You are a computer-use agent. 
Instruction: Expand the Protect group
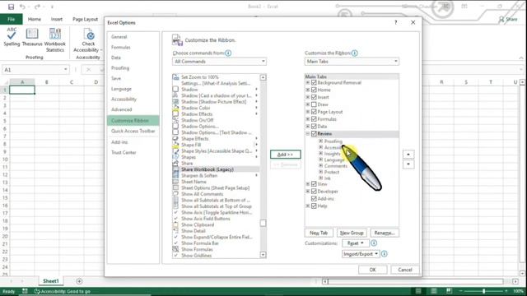coord(320,172)
